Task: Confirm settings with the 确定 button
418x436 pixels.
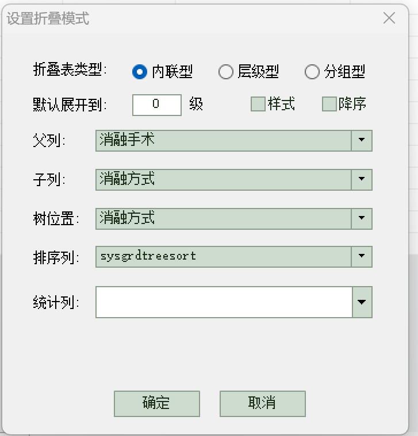Action: (157, 403)
